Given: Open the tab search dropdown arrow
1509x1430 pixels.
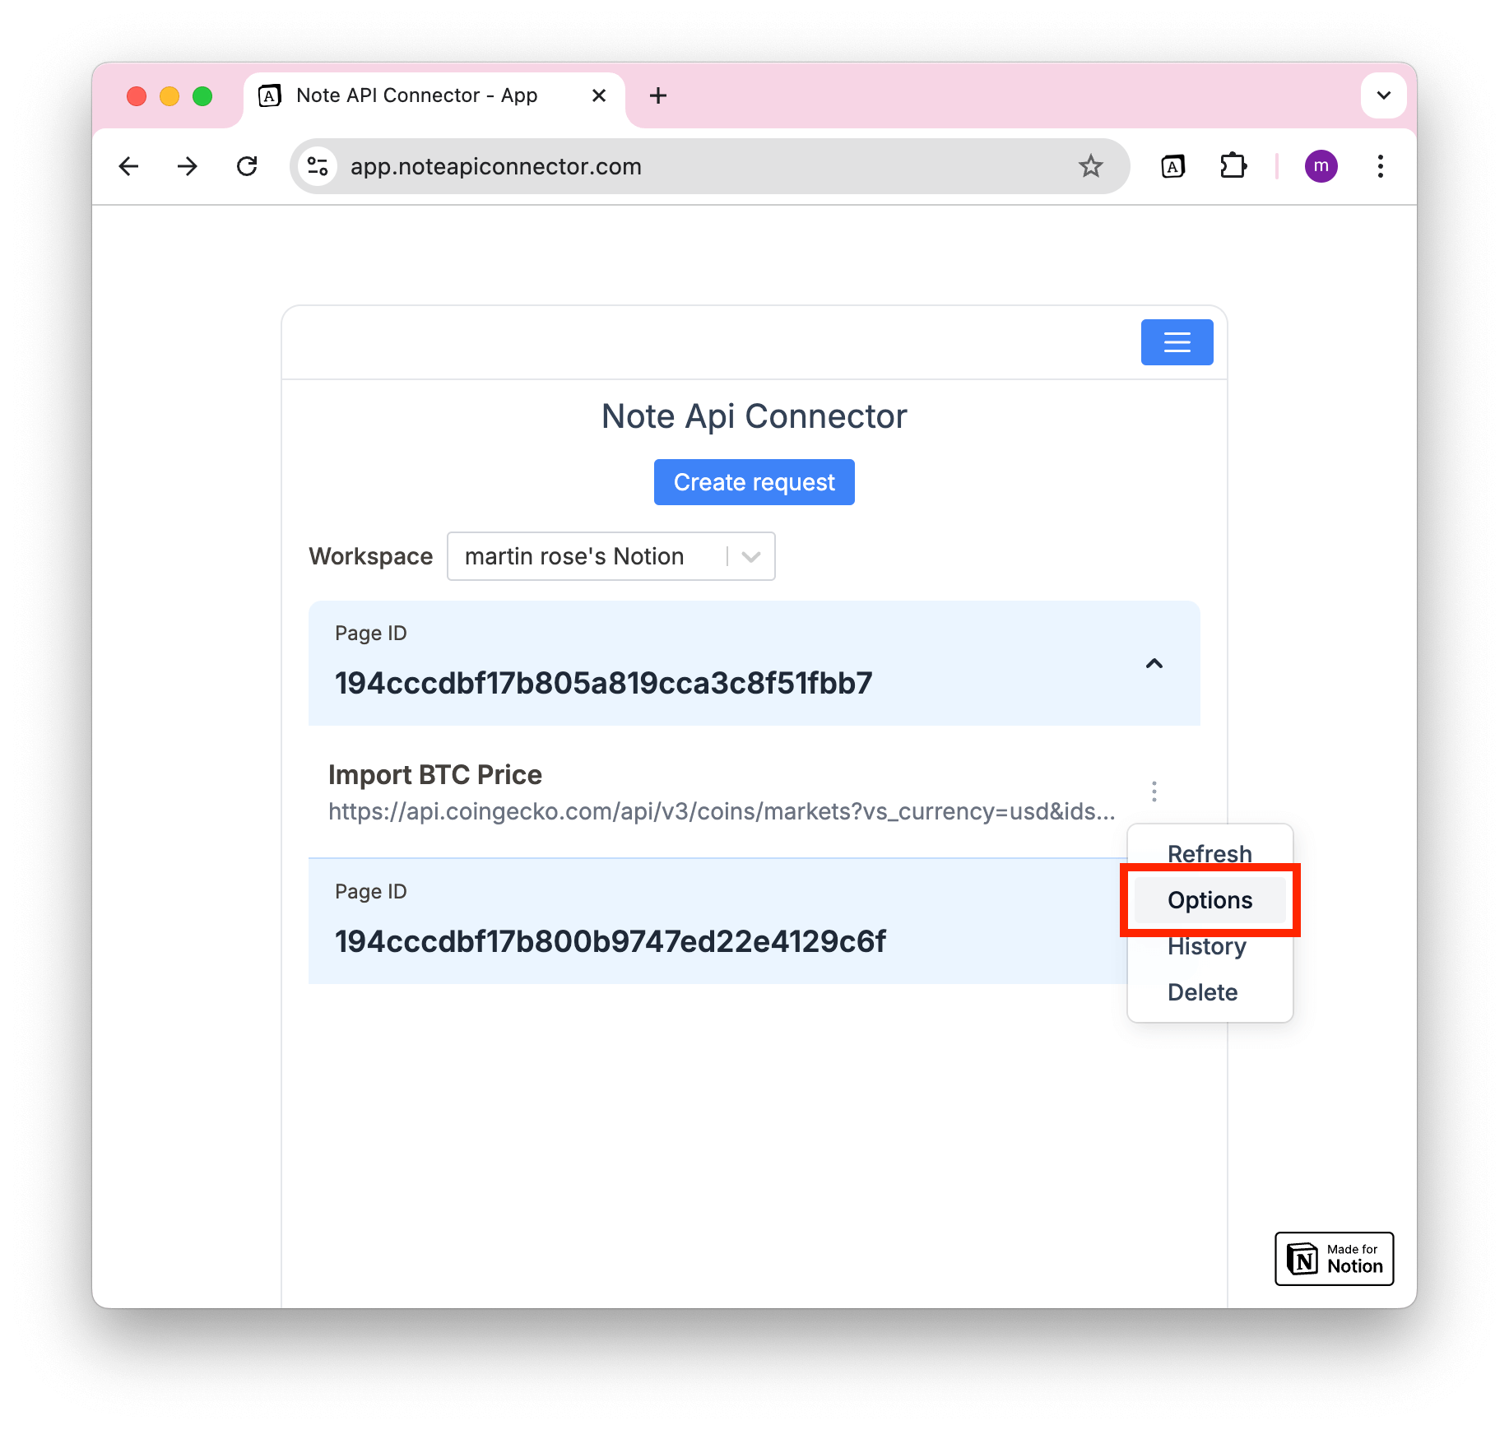Looking at the screenshot, I should pos(1383,95).
